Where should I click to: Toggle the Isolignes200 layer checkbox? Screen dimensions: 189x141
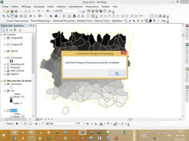coord(8,38)
